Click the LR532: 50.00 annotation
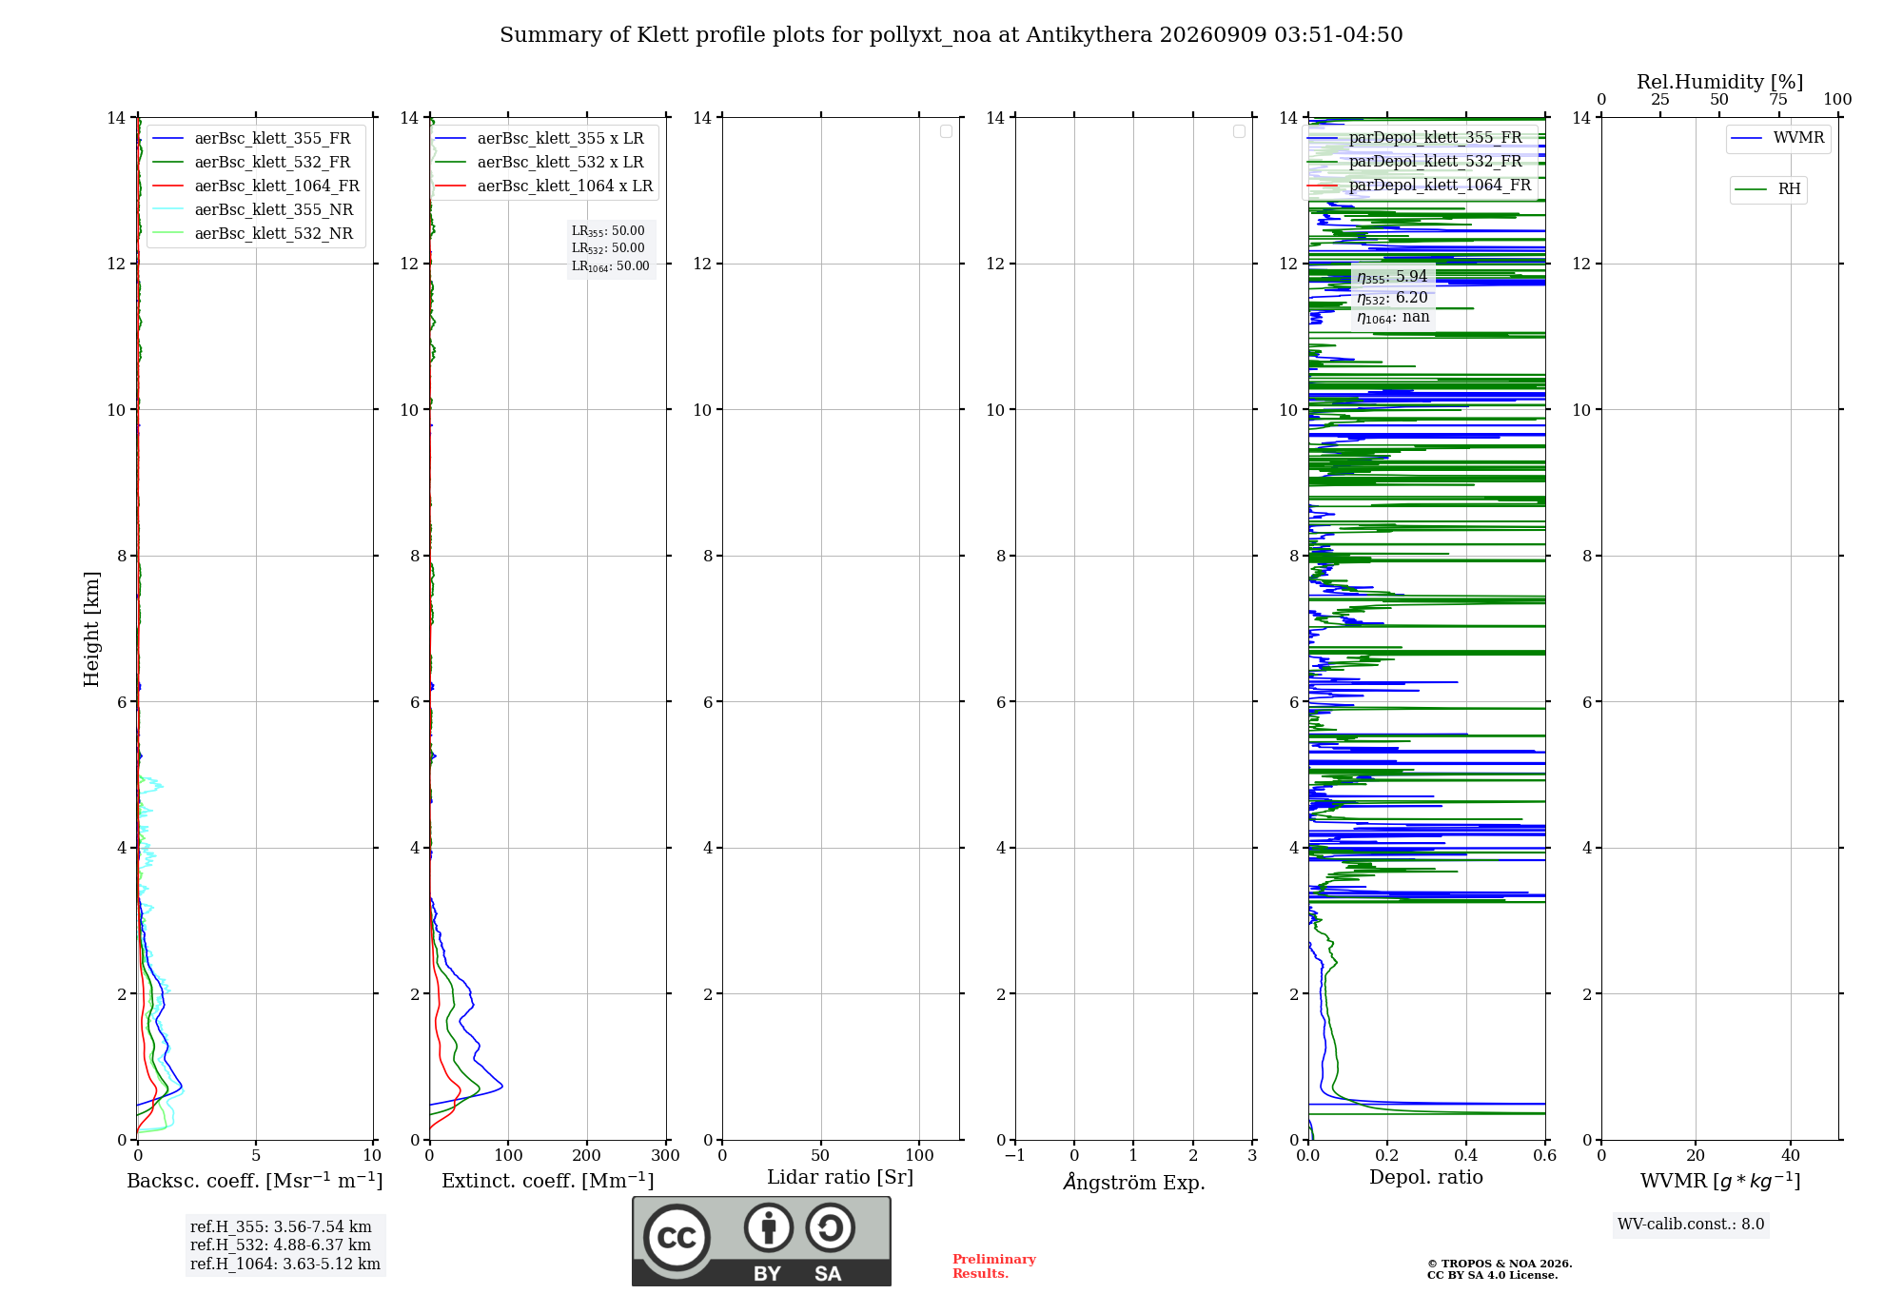This screenshot has width=1903, height=1294. click(x=608, y=248)
